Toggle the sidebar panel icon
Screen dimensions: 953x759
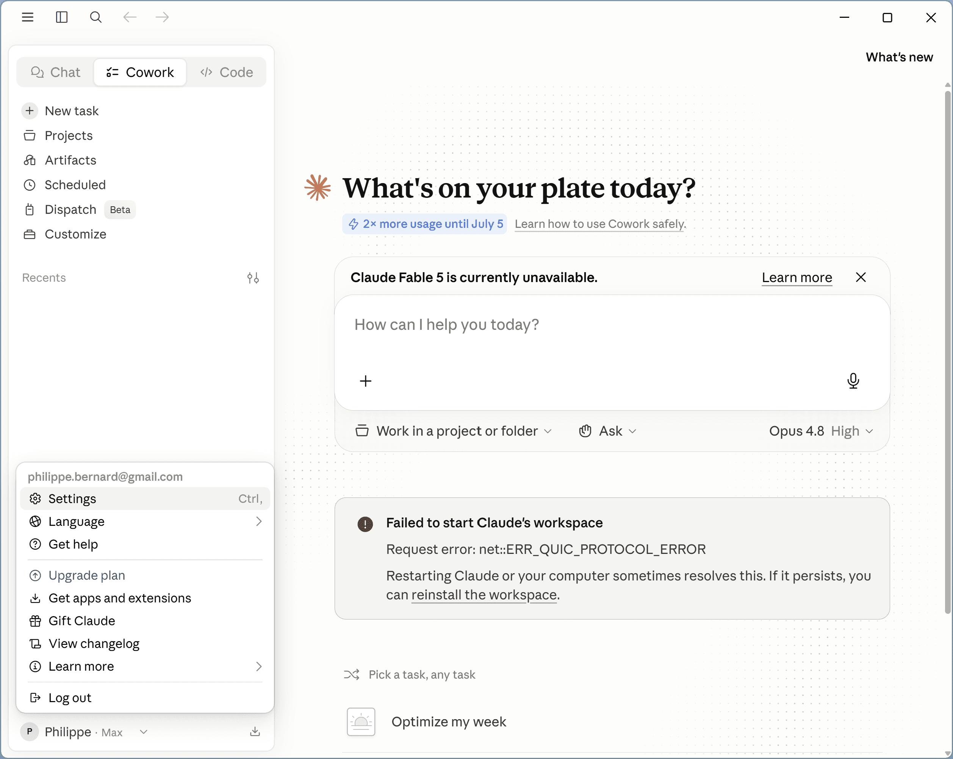(x=61, y=17)
